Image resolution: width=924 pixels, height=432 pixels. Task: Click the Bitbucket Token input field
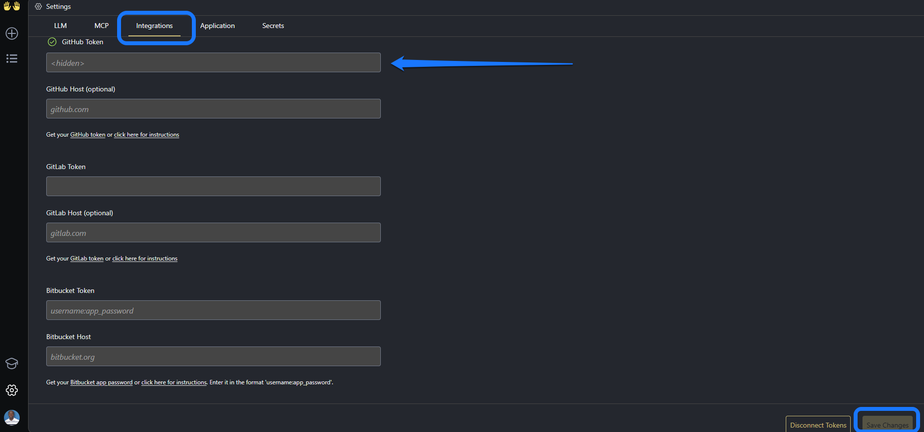(x=214, y=310)
